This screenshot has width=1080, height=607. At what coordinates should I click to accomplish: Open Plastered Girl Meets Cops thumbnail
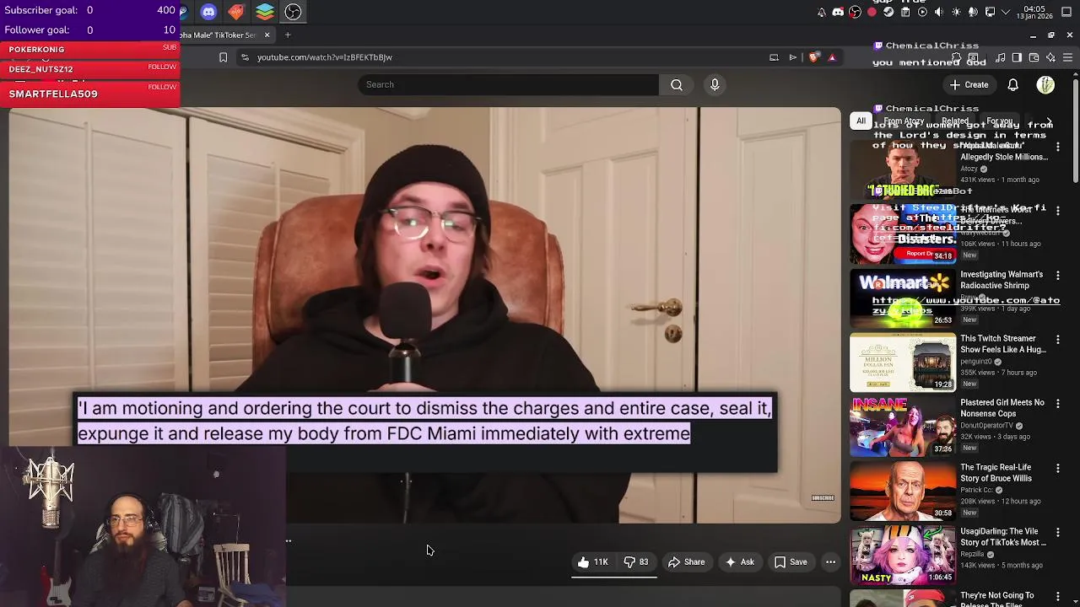coord(903,427)
